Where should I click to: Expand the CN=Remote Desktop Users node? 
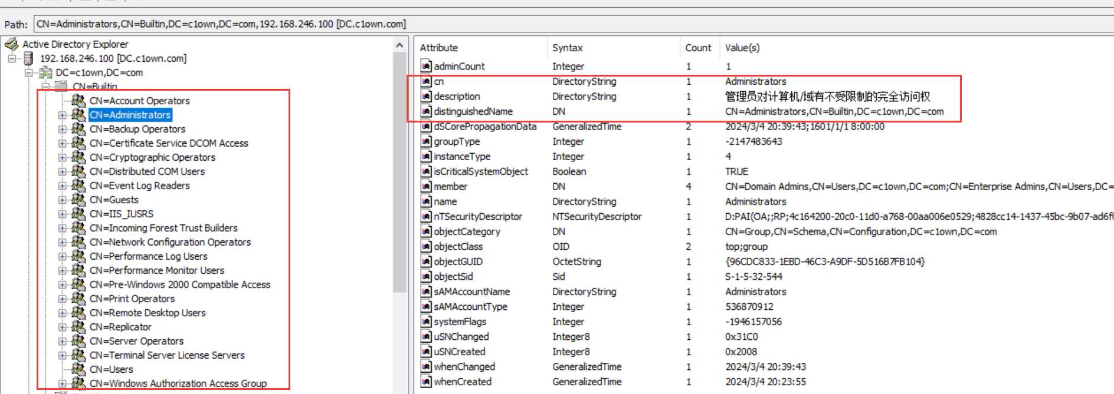62,313
